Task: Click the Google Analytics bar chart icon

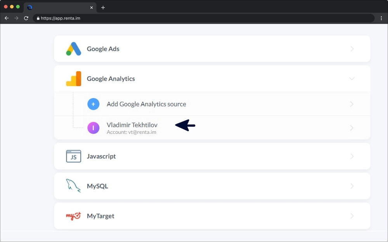Action: click(73, 79)
